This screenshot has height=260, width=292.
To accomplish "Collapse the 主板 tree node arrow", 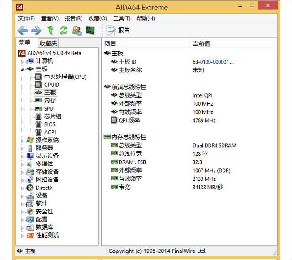I will click(x=22, y=70).
